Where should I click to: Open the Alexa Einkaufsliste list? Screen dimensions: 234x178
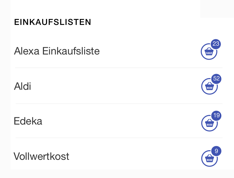click(x=57, y=51)
